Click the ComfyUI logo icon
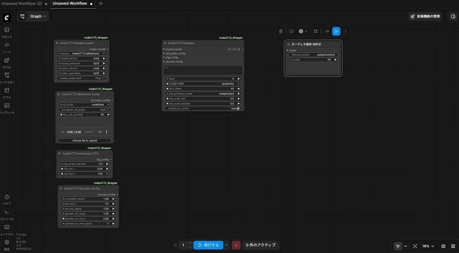The height and width of the screenshot is (253, 459). point(7,18)
